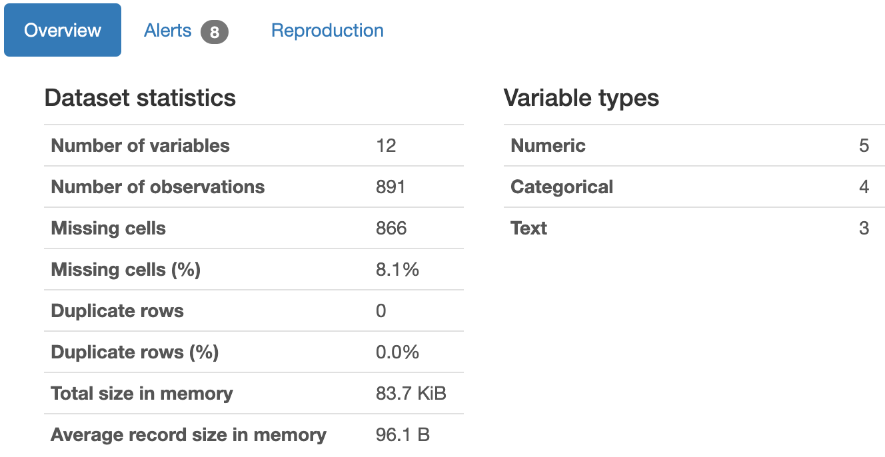Click the 83.7 KiB memory size value
The width and height of the screenshot is (885, 457).
(411, 393)
